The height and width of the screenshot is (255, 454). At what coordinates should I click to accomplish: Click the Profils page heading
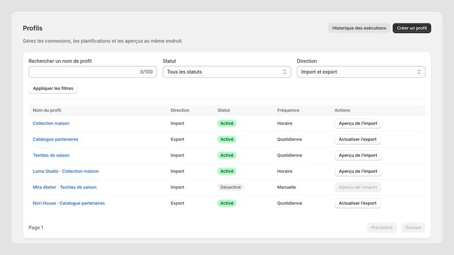(x=33, y=28)
